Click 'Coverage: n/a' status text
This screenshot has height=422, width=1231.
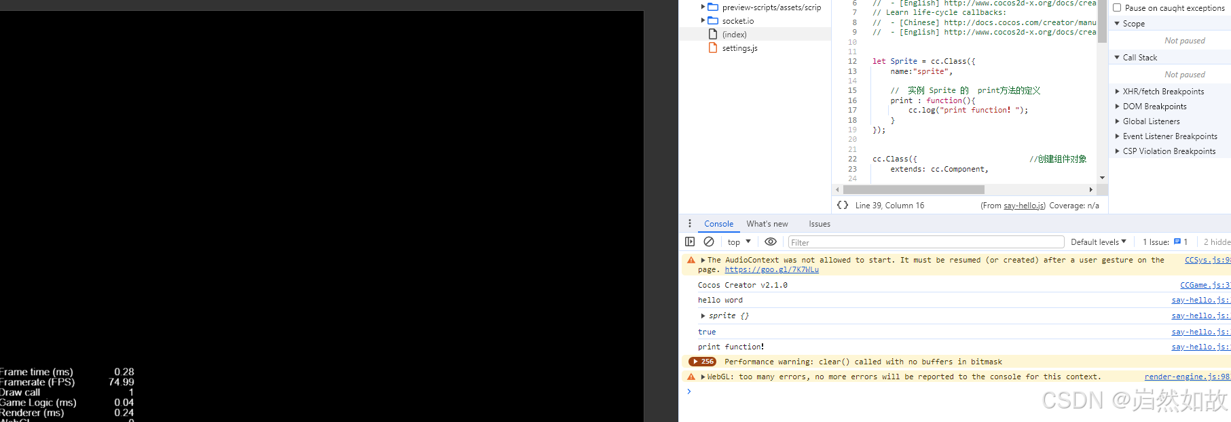click(x=1074, y=206)
